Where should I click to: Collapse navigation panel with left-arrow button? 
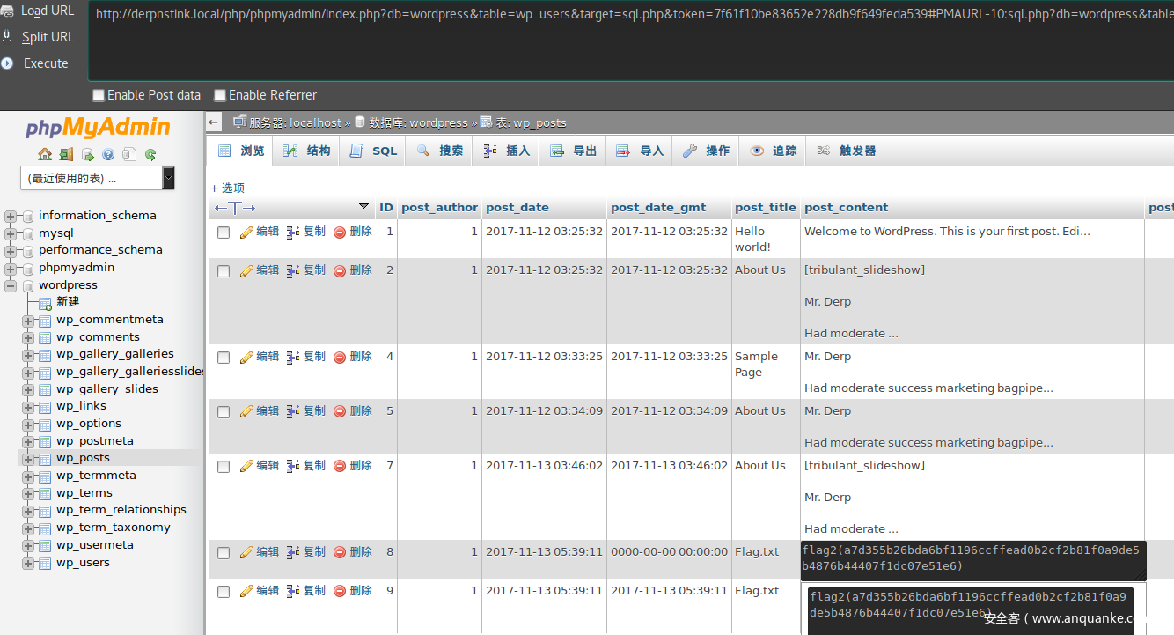click(214, 122)
